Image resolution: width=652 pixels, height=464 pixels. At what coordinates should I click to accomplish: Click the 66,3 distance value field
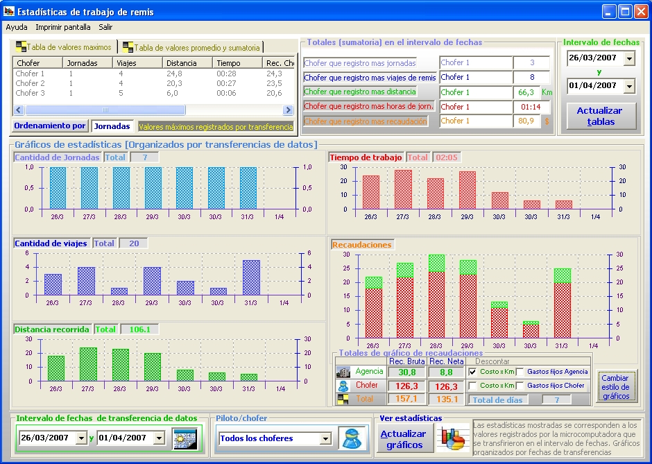pos(526,92)
